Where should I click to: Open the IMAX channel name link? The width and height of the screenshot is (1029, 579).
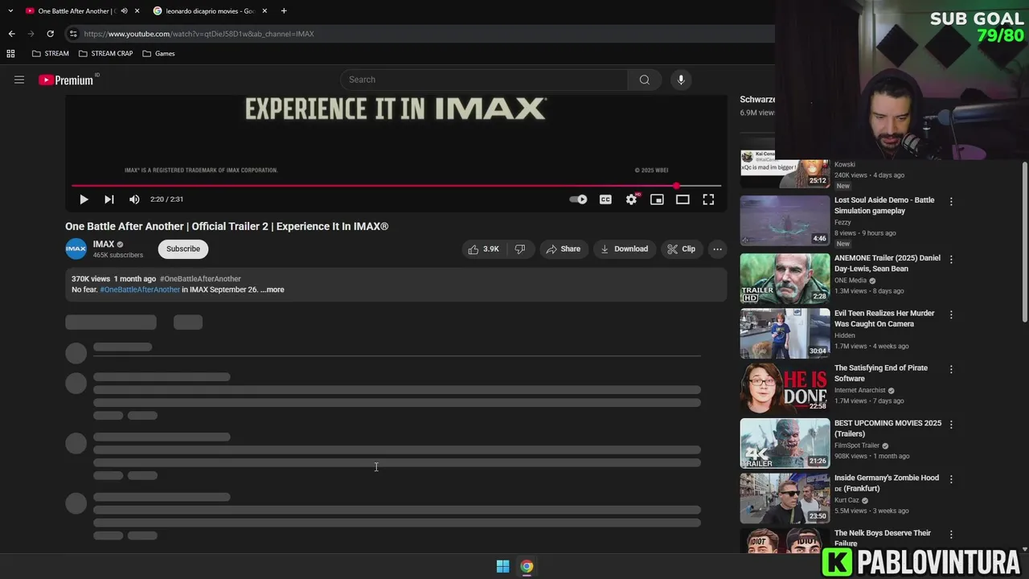pyautogui.click(x=104, y=244)
